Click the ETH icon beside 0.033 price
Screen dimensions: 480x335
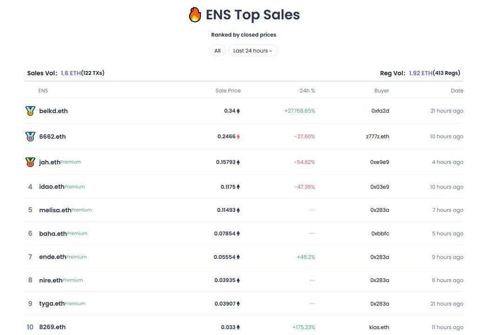(x=238, y=328)
